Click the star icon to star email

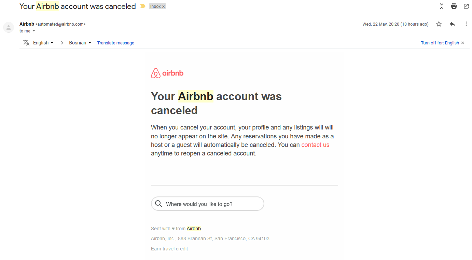pos(439,24)
